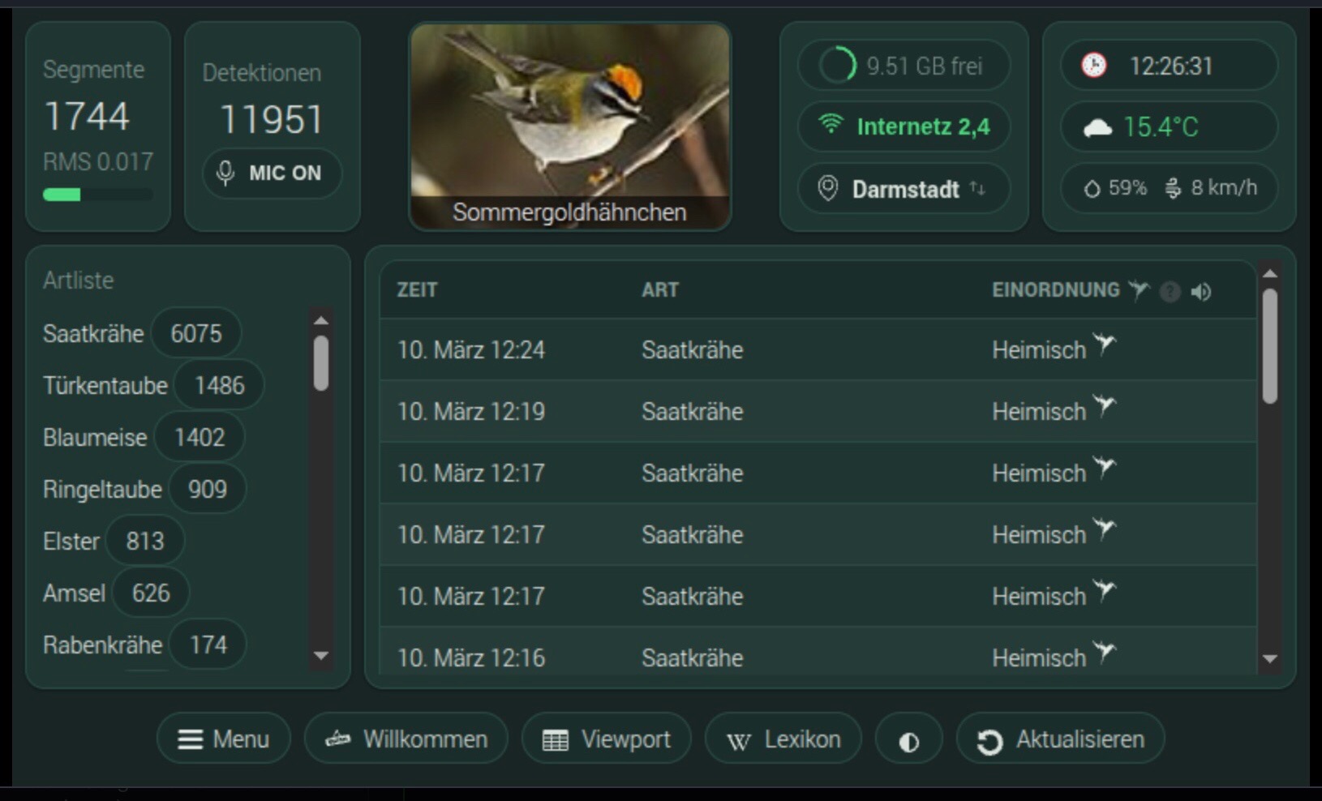Click the green RMS level bar
The image size is (1322, 801).
click(x=62, y=195)
